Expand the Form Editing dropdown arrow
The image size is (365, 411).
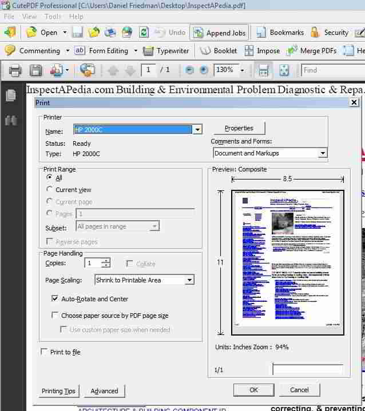tap(136, 50)
